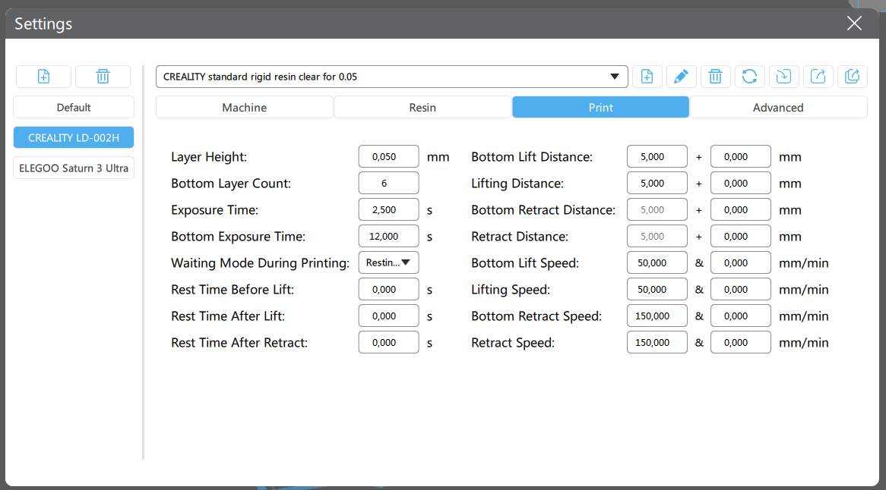Image resolution: width=886 pixels, height=490 pixels.
Task: Click the single-page export profile icon
Action: click(818, 77)
